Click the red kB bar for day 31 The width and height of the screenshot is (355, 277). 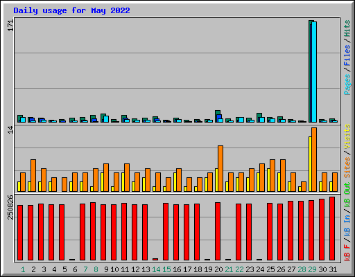click(x=332, y=229)
